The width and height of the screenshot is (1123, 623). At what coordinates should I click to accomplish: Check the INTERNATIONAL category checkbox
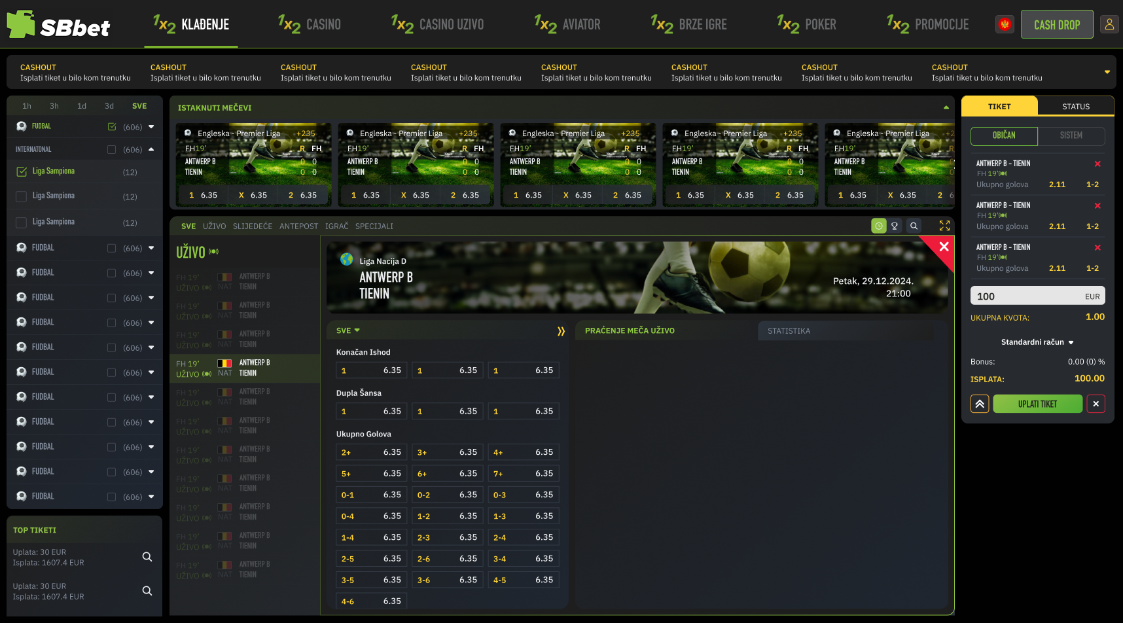111,150
